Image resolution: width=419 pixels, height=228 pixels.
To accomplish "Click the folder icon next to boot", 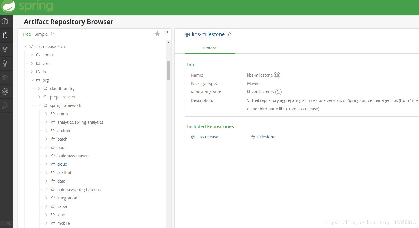I will (53, 148).
